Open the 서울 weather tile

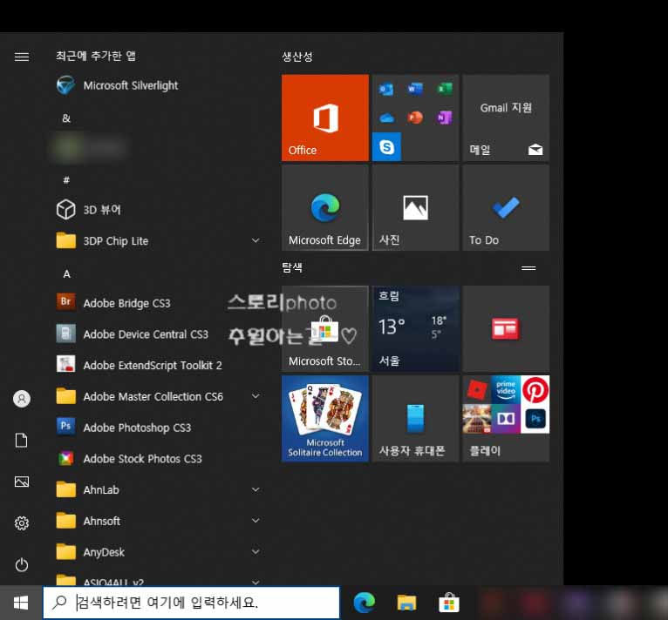[x=415, y=328]
